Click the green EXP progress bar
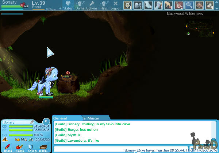The height and width of the screenshot is (153, 219). point(26,135)
